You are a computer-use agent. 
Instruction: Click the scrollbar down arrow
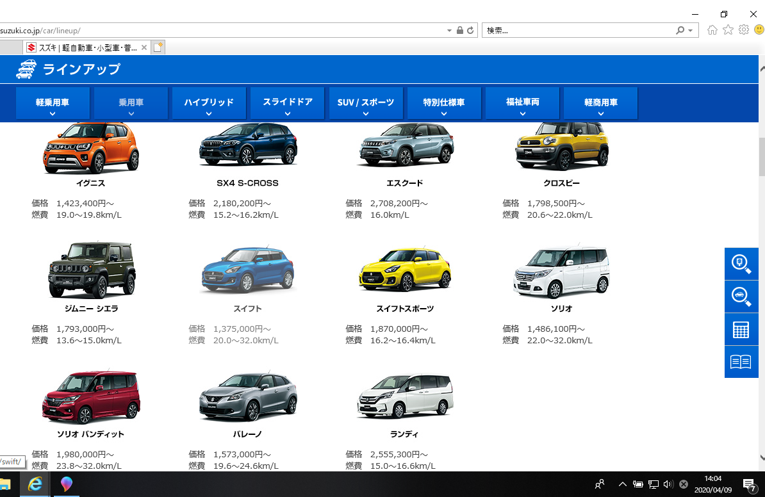[x=762, y=458]
